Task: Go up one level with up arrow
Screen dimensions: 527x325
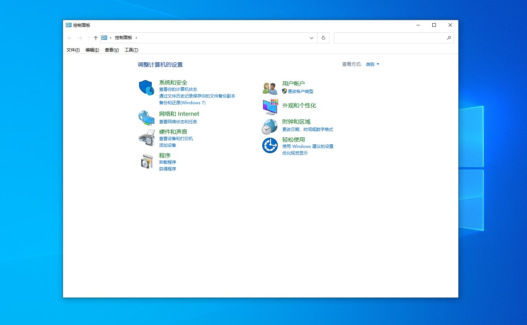Action: click(96, 38)
